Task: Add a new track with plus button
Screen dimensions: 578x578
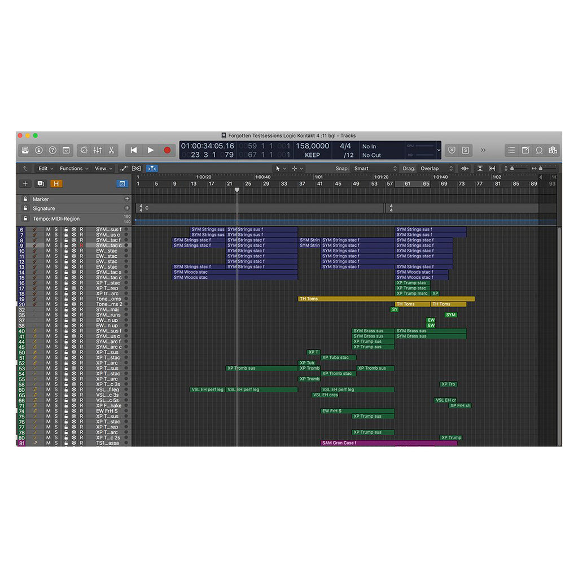Action: click(25, 183)
